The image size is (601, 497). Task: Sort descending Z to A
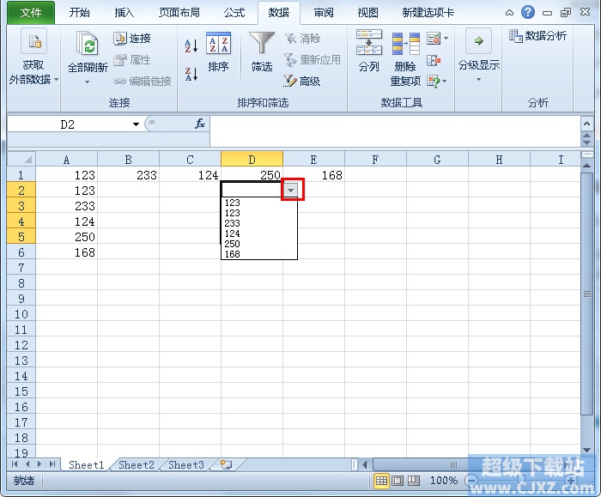tap(191, 74)
